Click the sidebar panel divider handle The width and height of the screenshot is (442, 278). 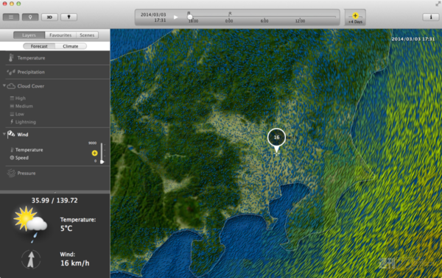[x=55, y=192]
